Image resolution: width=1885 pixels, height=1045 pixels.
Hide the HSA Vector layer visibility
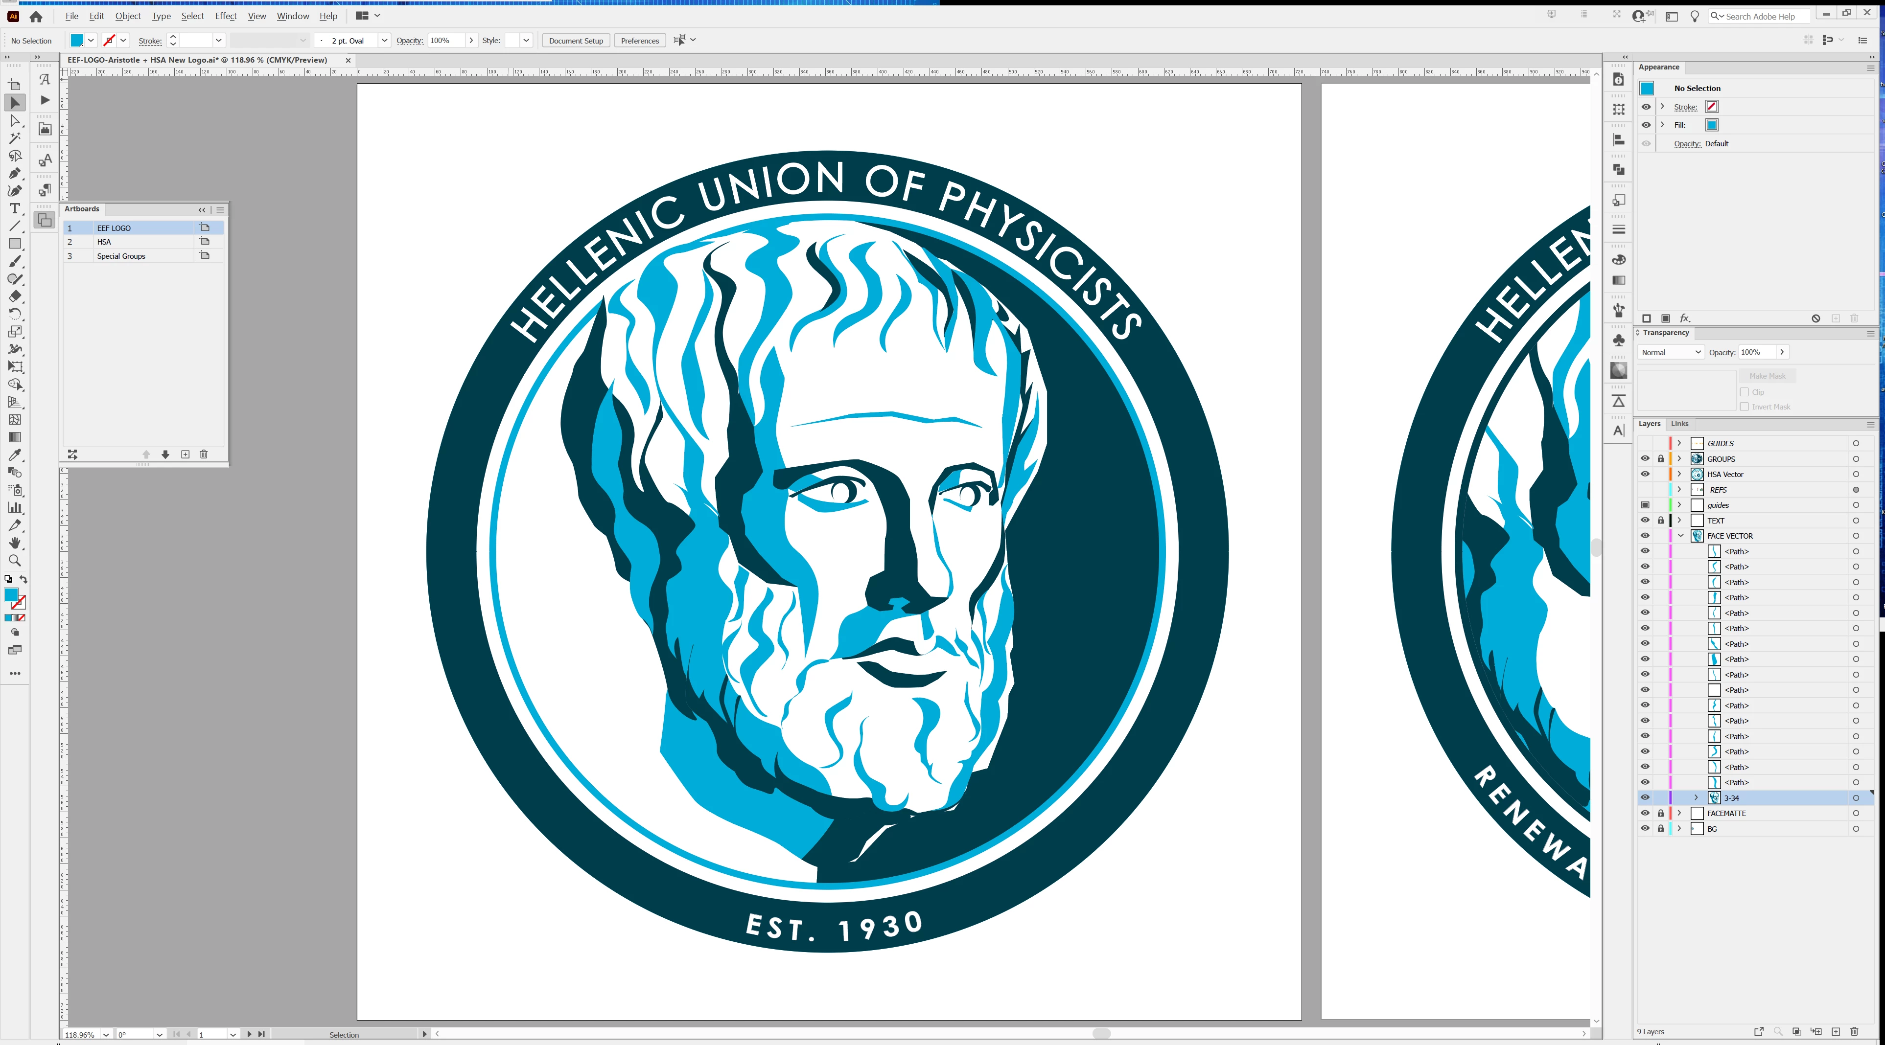1645,474
